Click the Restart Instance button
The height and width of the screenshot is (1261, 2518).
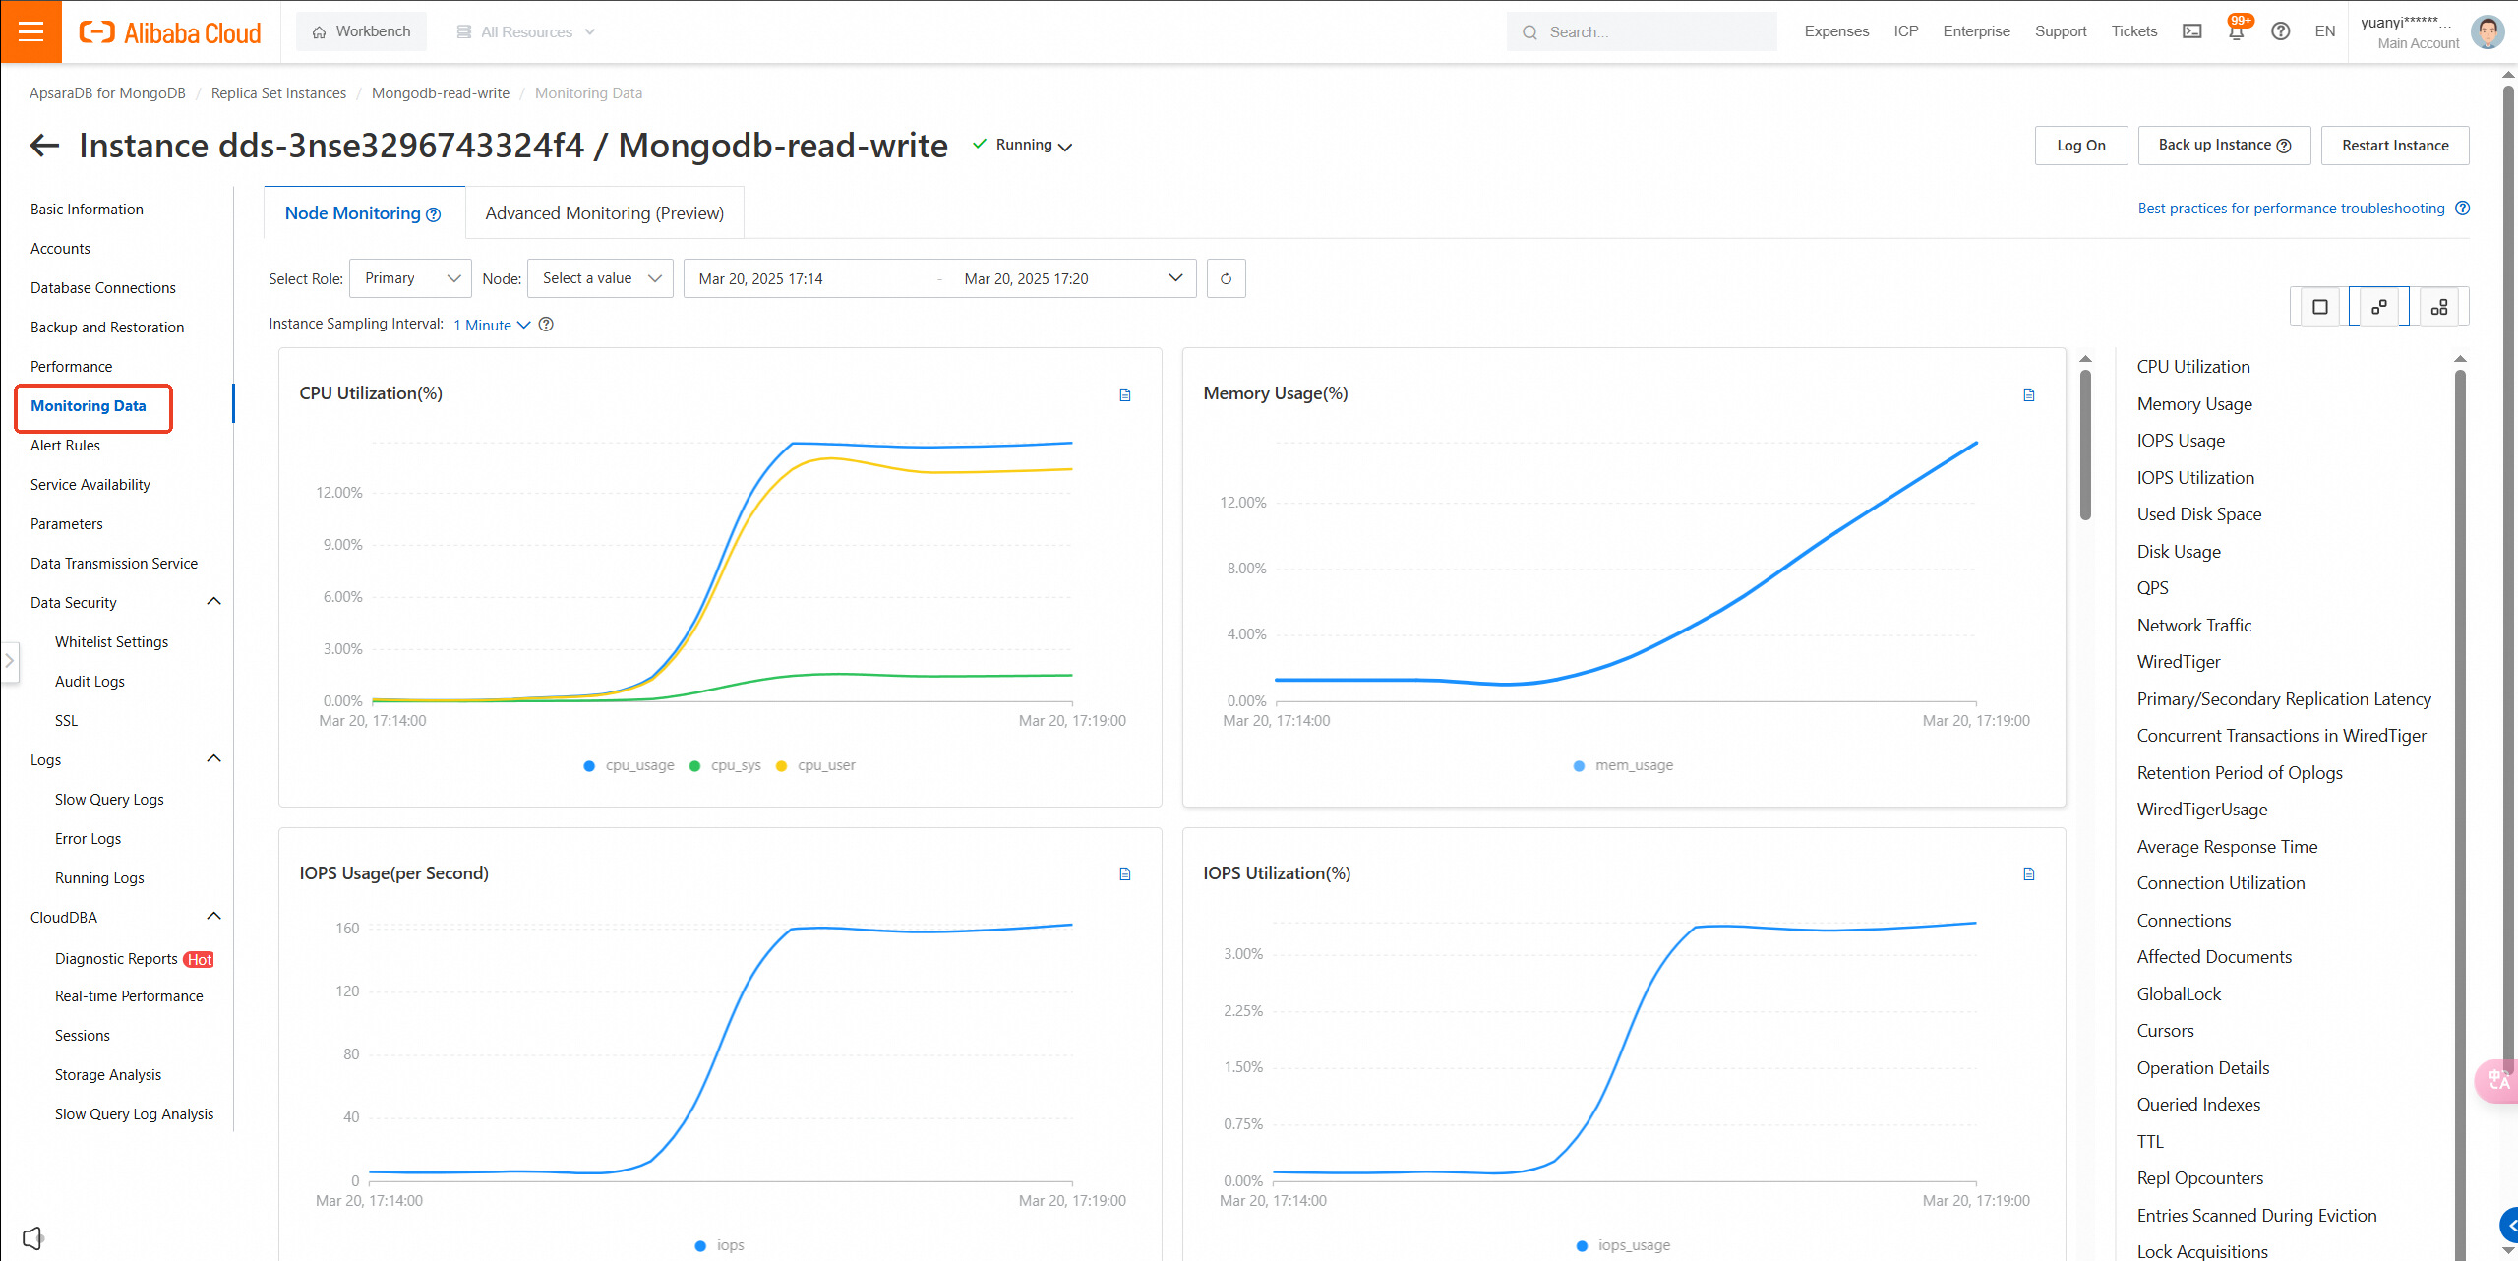pos(2394,146)
